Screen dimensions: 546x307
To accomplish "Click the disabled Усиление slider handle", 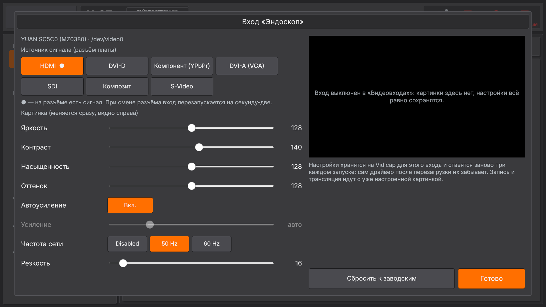I will 150,225.
